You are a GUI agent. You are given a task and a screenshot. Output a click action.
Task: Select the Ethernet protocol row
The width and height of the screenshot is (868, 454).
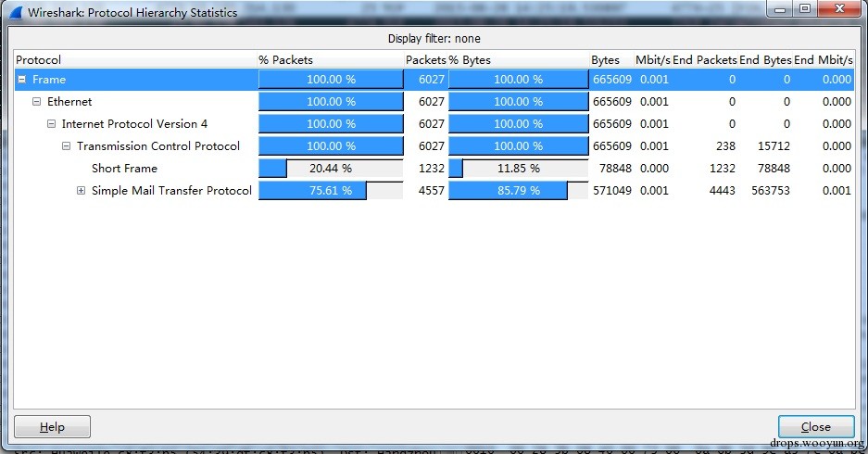(x=69, y=102)
